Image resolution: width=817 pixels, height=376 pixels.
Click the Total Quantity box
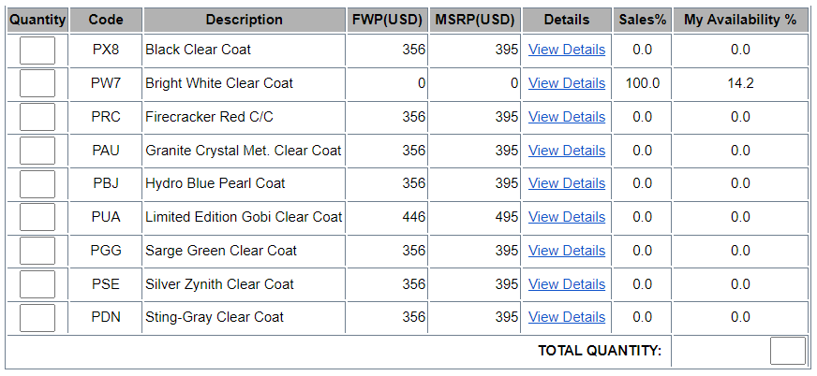tap(788, 351)
